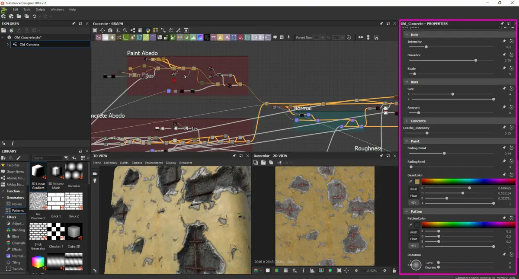Click the BaseColor tan color swatch
This screenshot has height=279, width=519.
[417, 182]
